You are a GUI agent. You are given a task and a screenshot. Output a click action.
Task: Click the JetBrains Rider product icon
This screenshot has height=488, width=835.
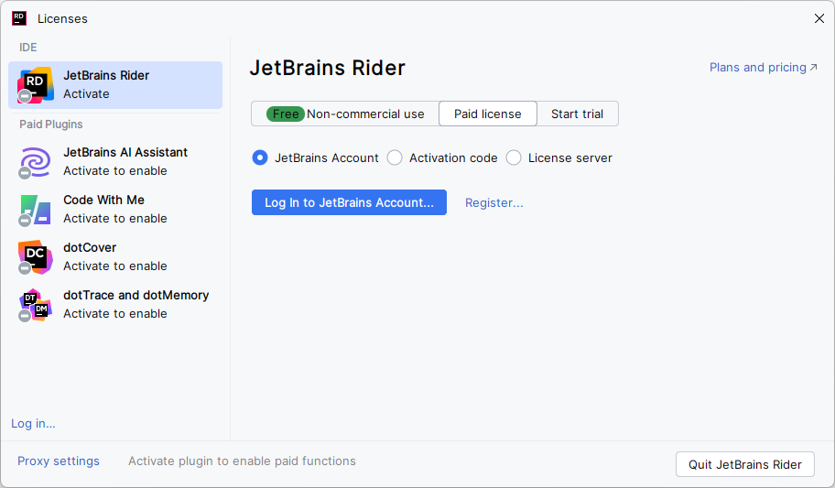click(x=36, y=85)
